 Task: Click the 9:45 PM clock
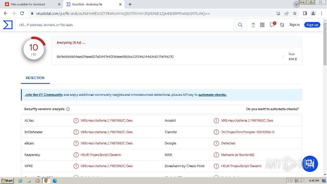(314, 181)
